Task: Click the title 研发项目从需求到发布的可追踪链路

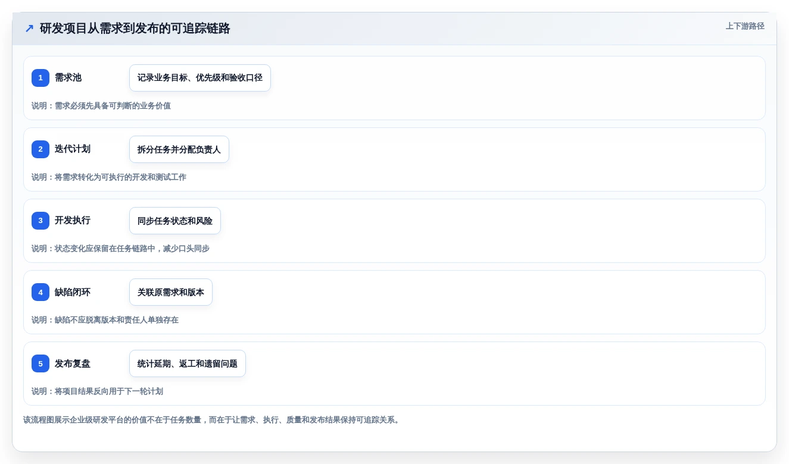Action: pos(135,29)
